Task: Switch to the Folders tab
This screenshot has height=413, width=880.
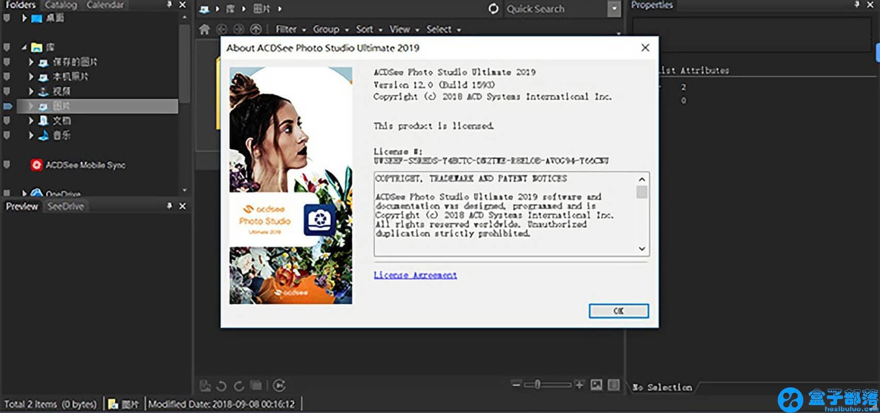Action: (x=21, y=5)
